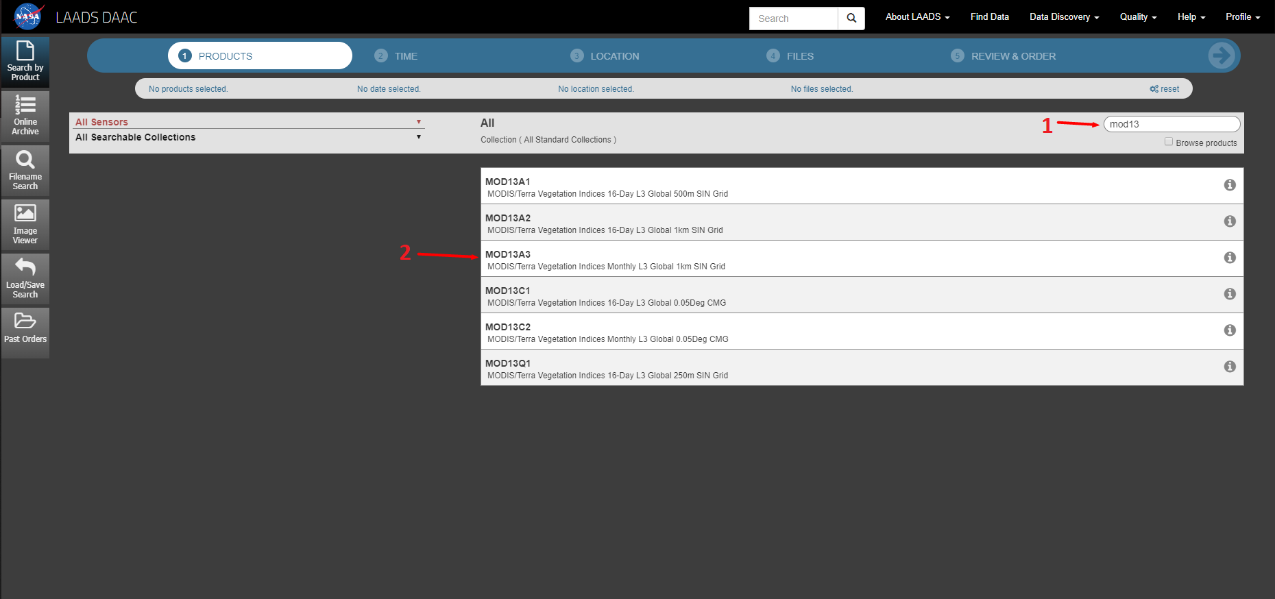Click the next-step arrow circle
Image resolution: width=1275 pixels, height=599 pixels.
pyautogui.click(x=1222, y=56)
